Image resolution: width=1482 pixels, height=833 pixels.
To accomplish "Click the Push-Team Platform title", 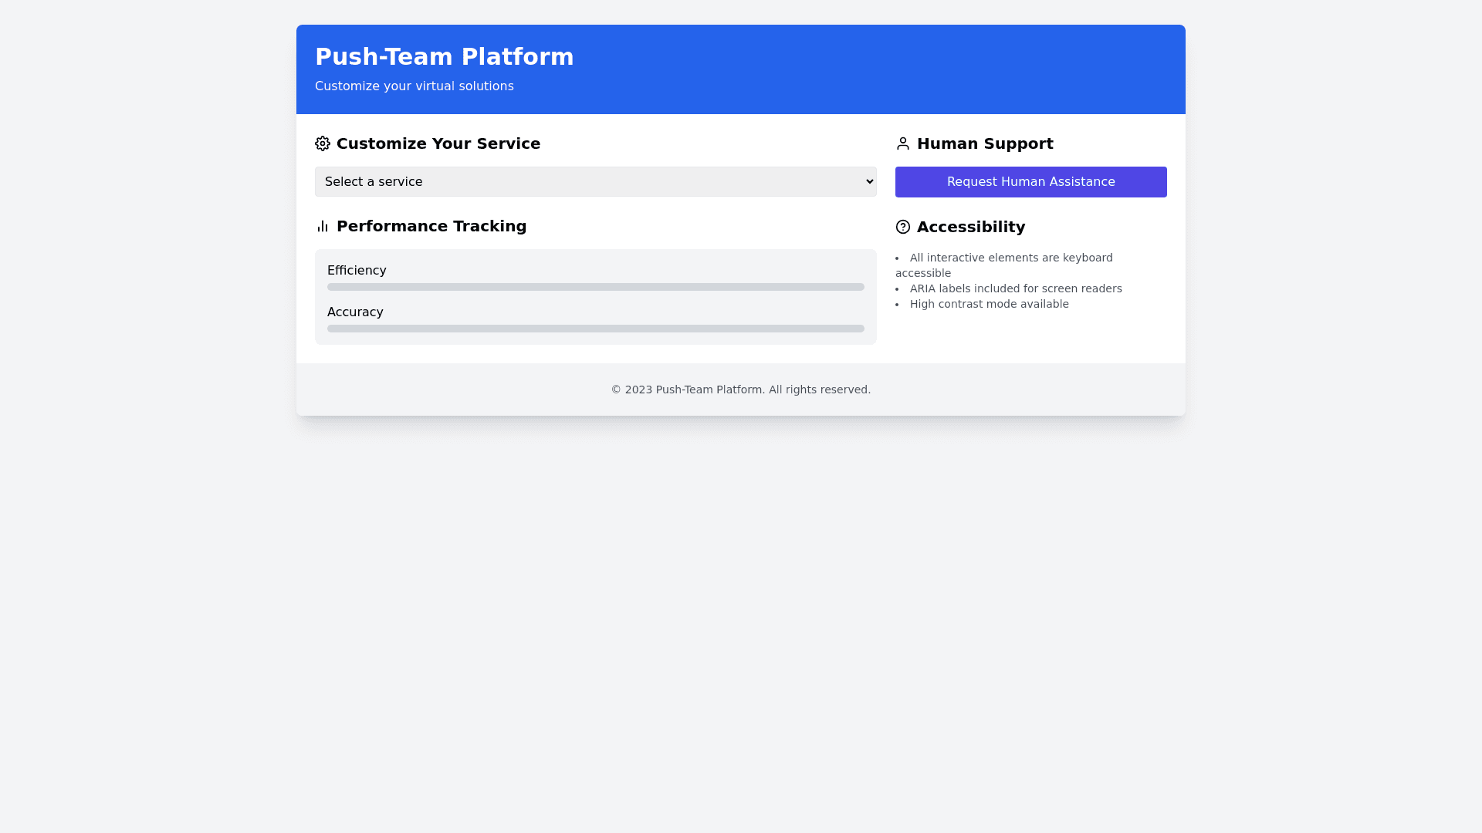I will coord(444,57).
